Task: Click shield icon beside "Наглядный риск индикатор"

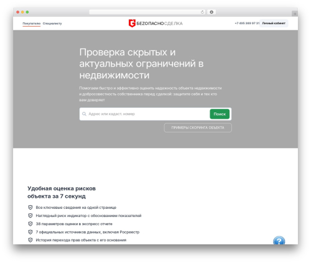Action: tap(30, 216)
